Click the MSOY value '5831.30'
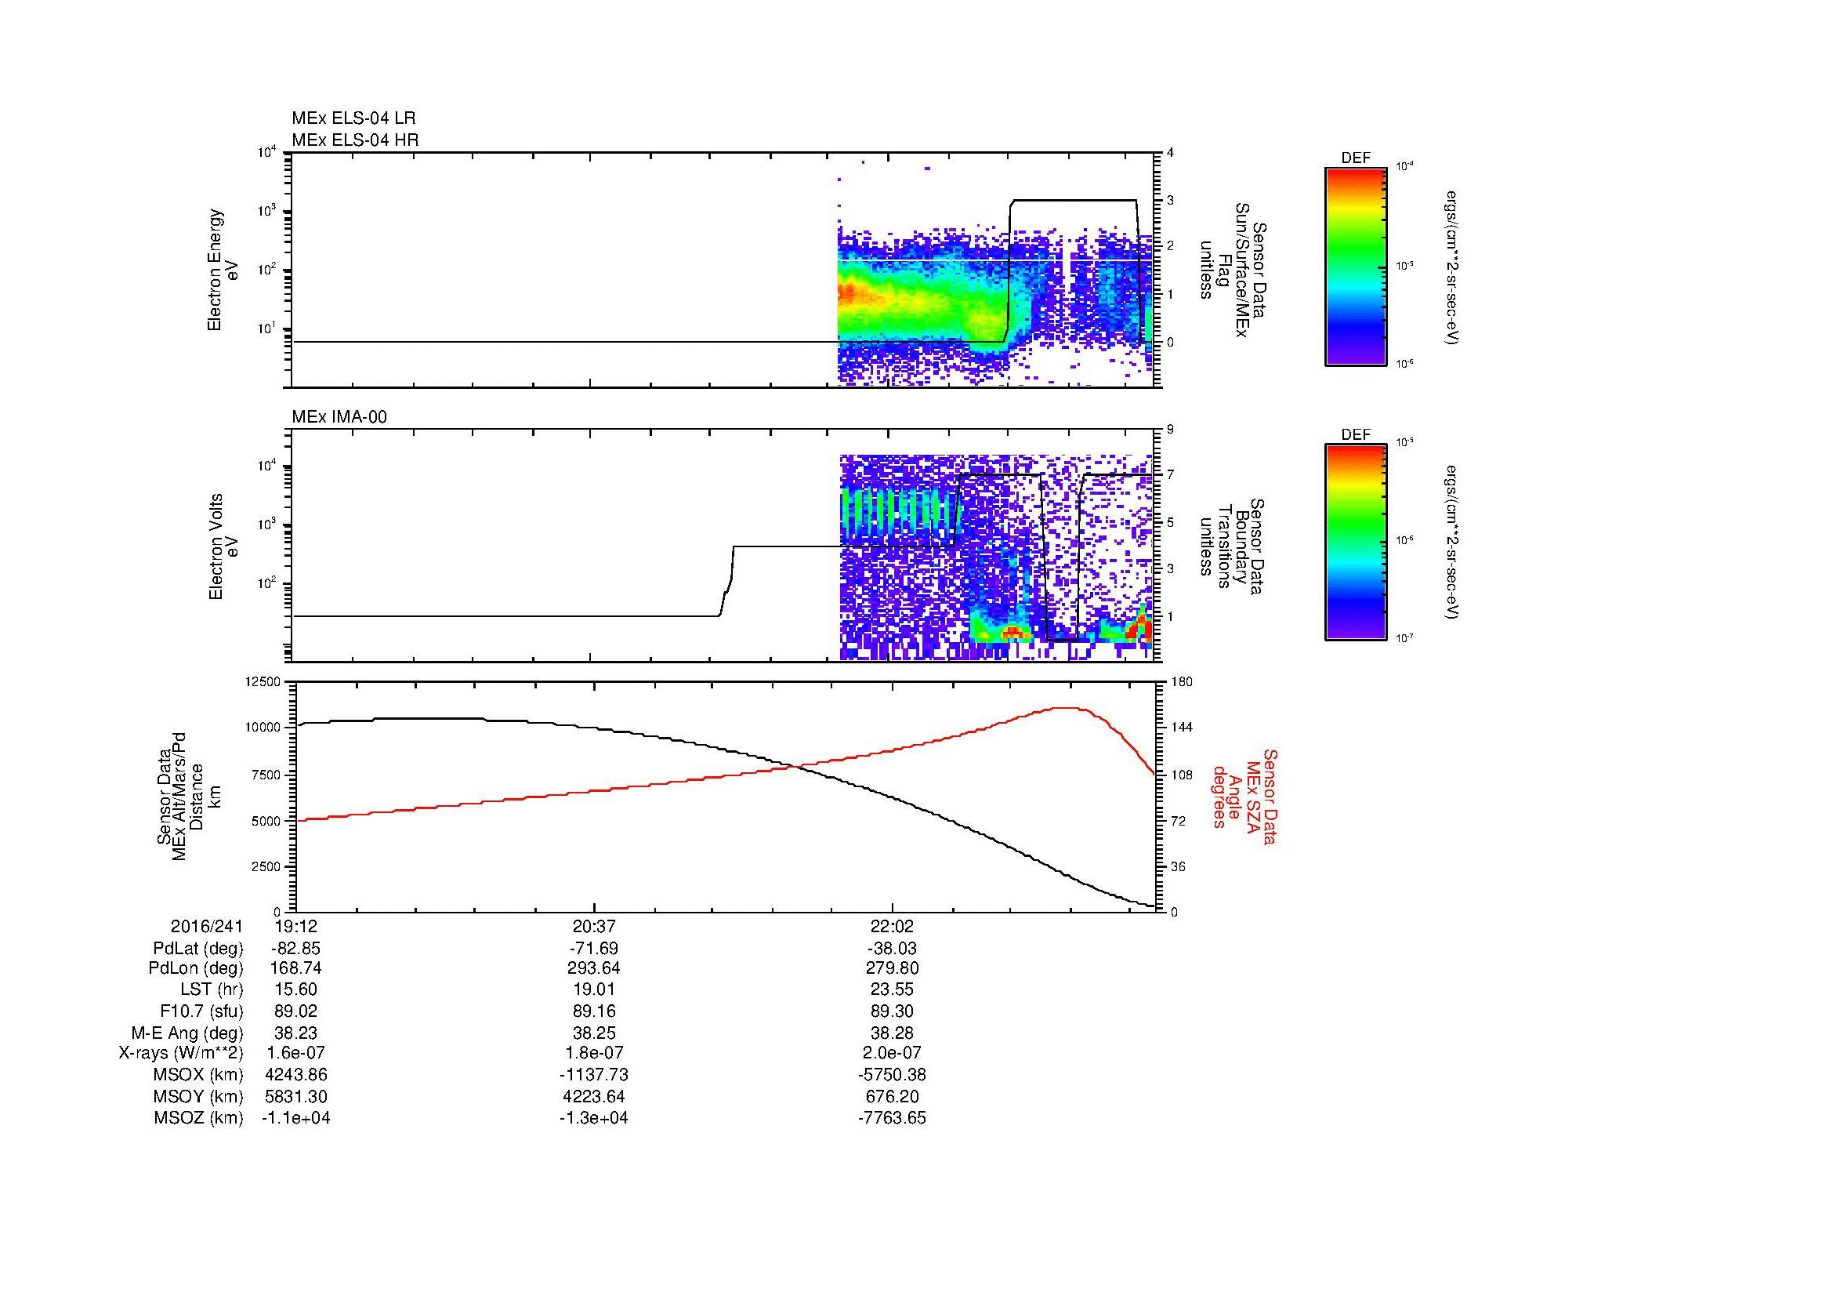This screenshot has height=1296, width=1833. [x=296, y=1096]
